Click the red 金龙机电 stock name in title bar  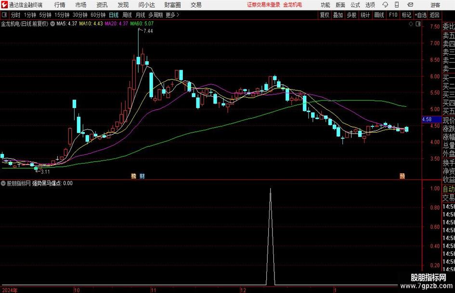(x=293, y=5)
